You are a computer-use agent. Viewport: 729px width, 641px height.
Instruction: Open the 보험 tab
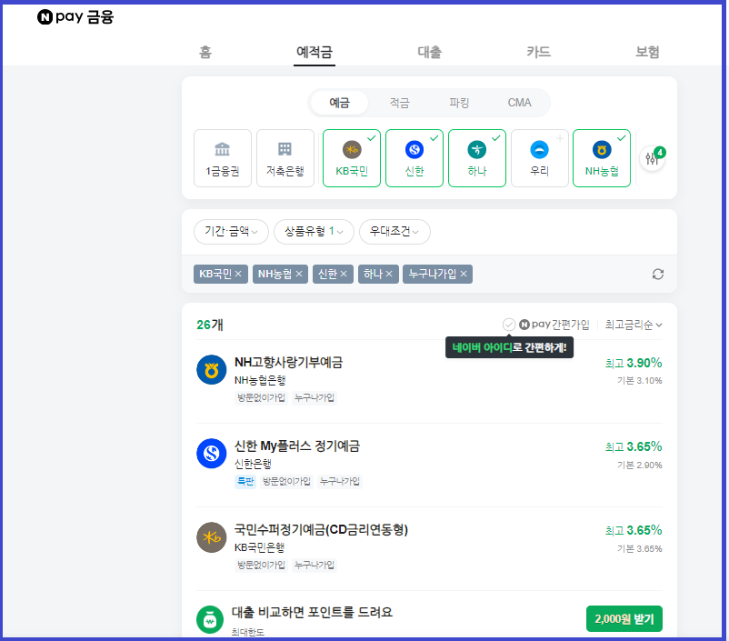(647, 52)
